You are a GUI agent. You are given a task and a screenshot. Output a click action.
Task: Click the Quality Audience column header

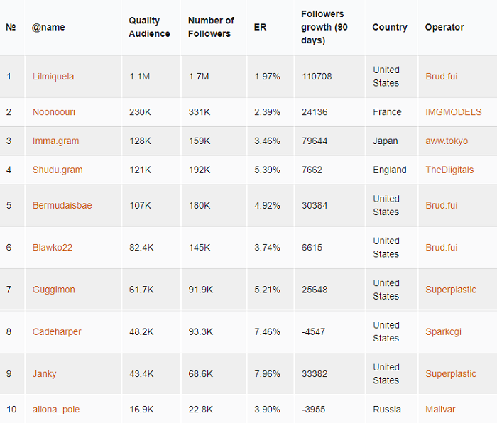tap(149, 27)
